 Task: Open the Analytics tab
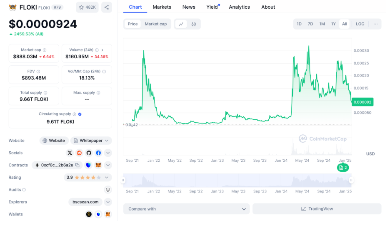[239, 7]
